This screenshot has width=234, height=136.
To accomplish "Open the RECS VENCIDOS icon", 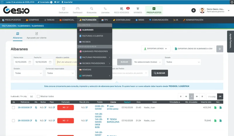I will (122, 9).
